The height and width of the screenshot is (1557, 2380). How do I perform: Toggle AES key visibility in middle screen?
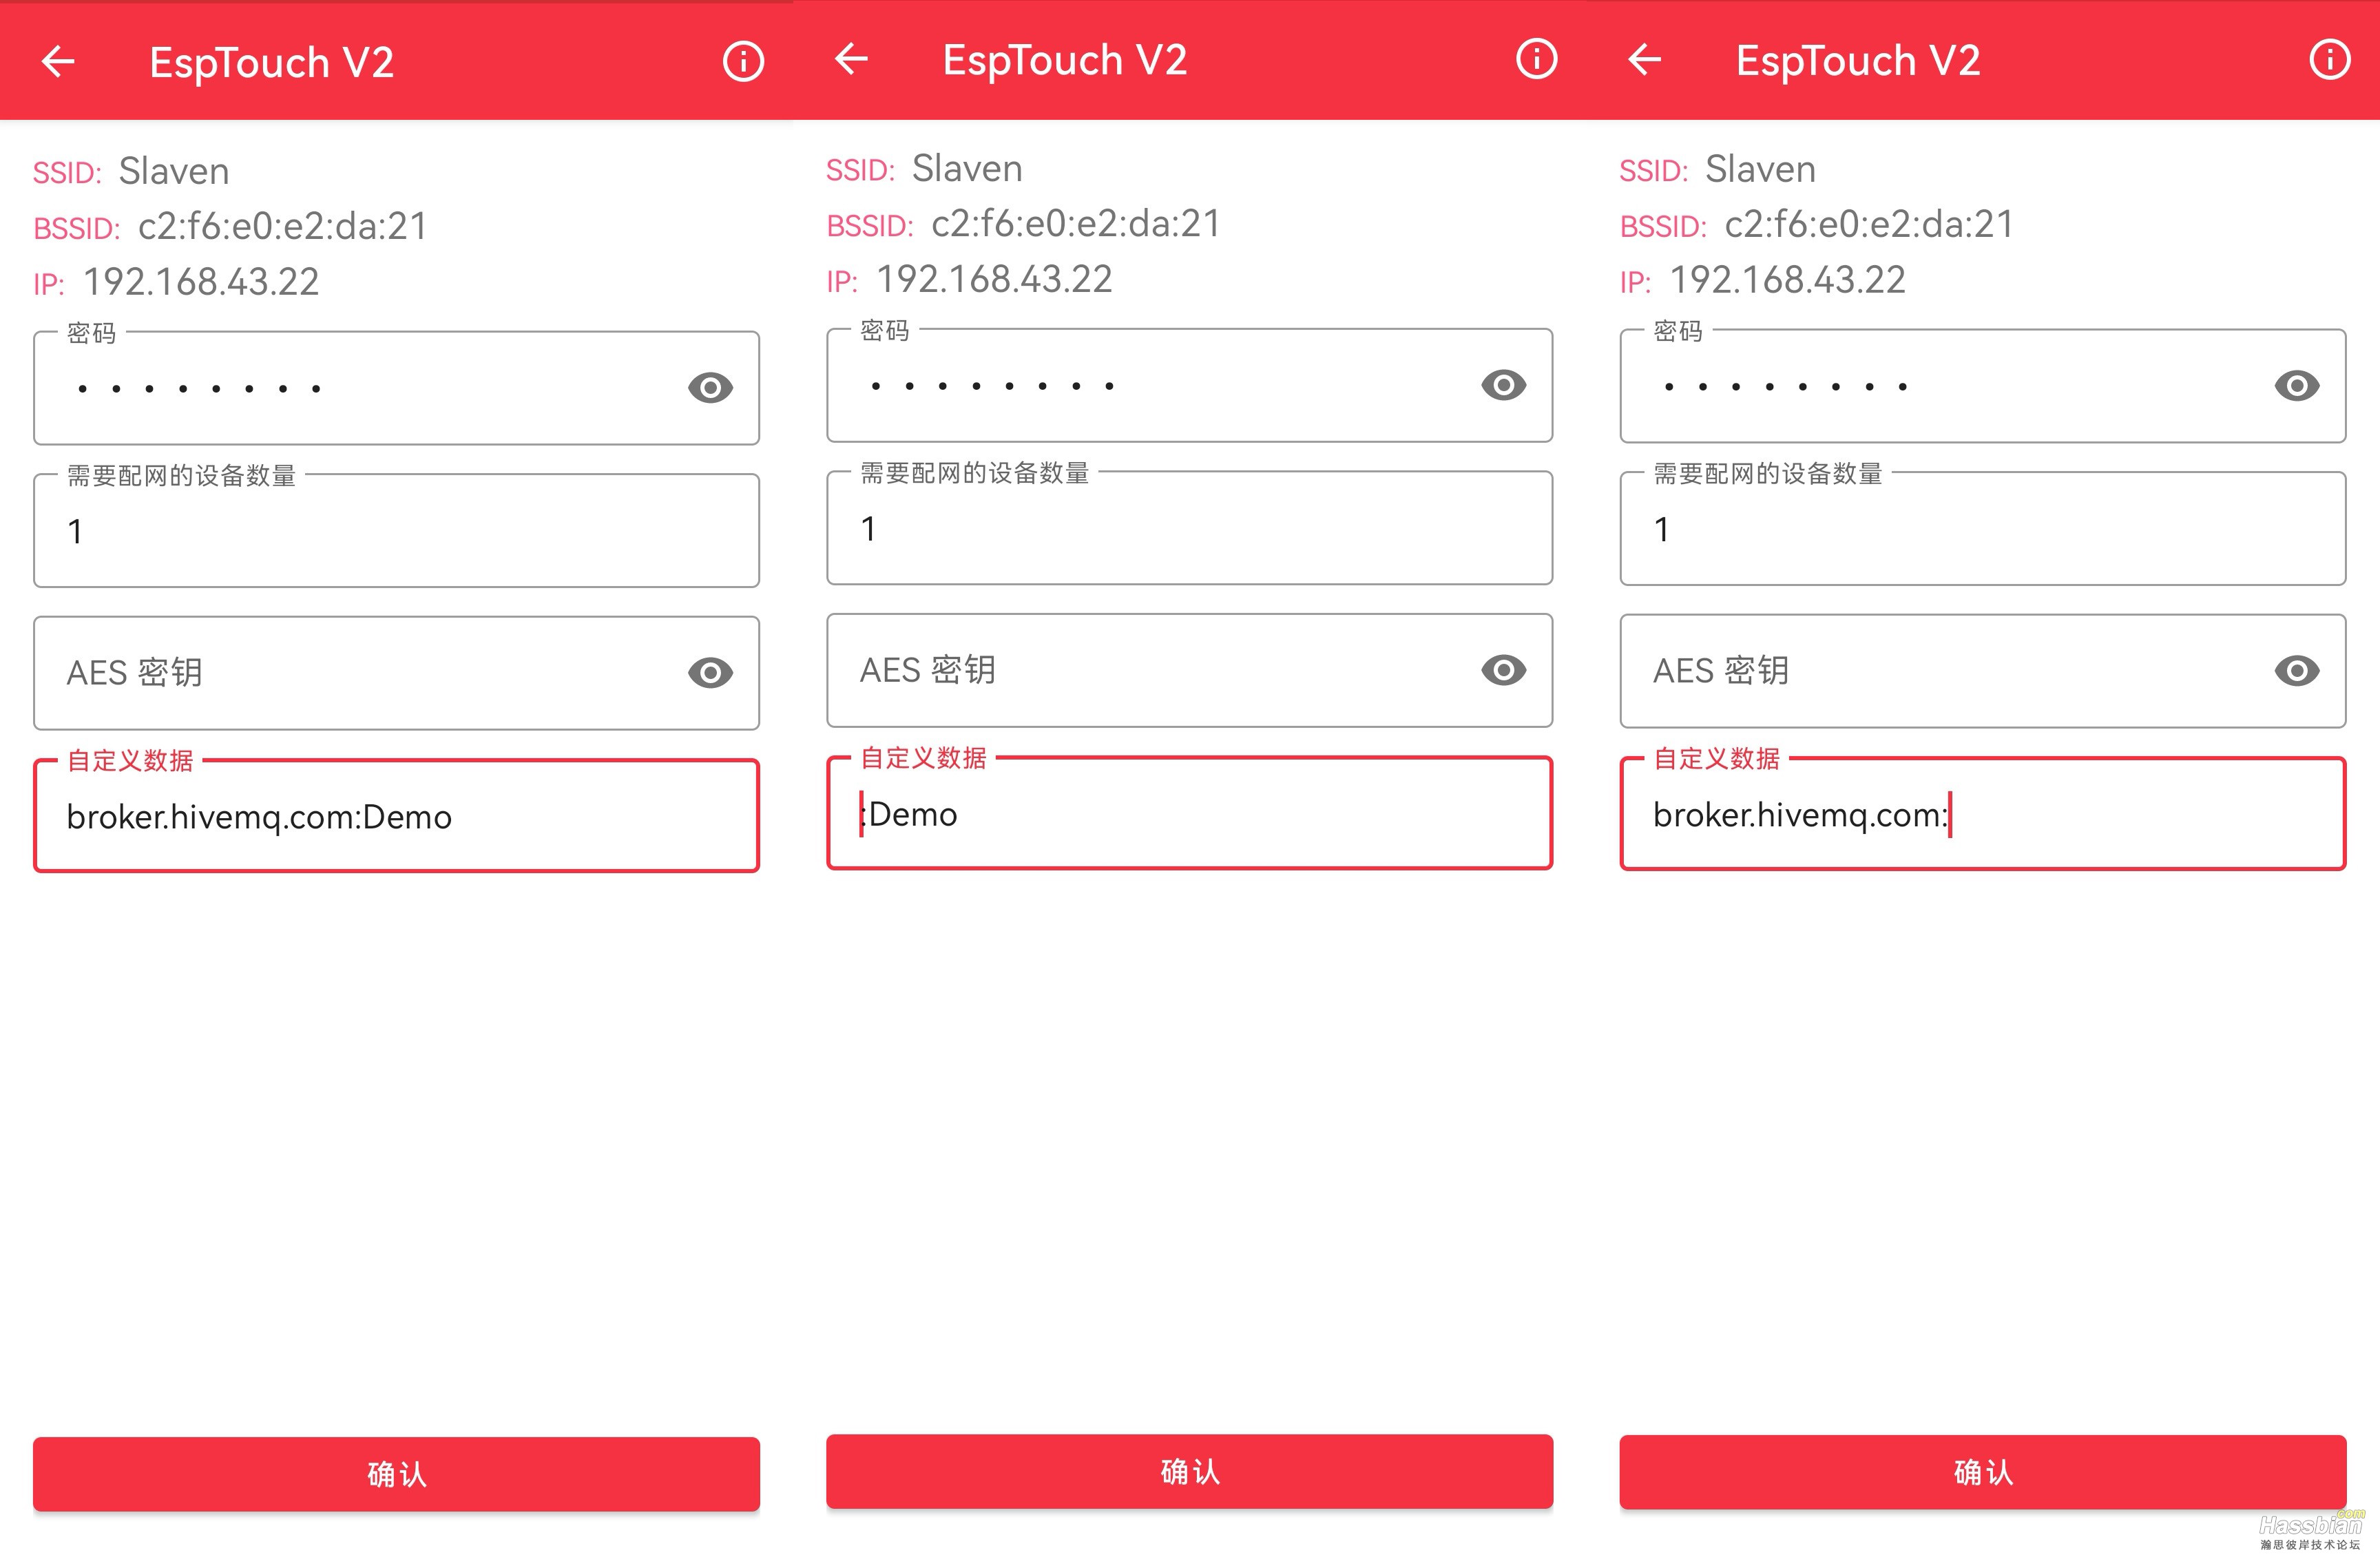[1503, 670]
